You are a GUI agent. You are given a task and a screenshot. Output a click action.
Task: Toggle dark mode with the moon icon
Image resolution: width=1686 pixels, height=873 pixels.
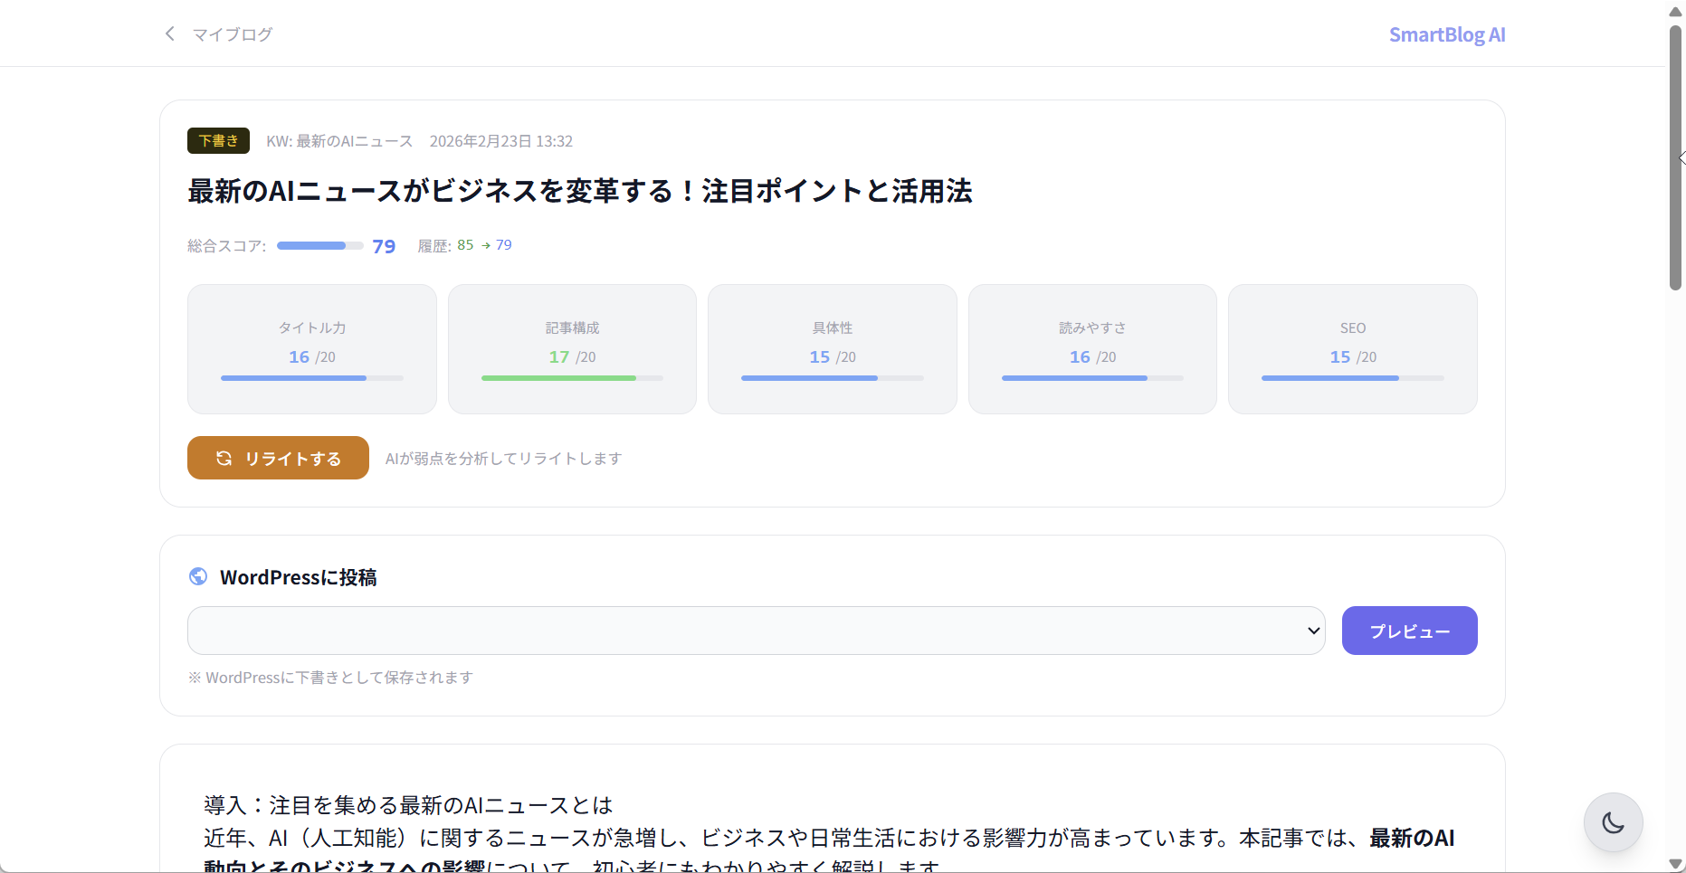(1613, 822)
